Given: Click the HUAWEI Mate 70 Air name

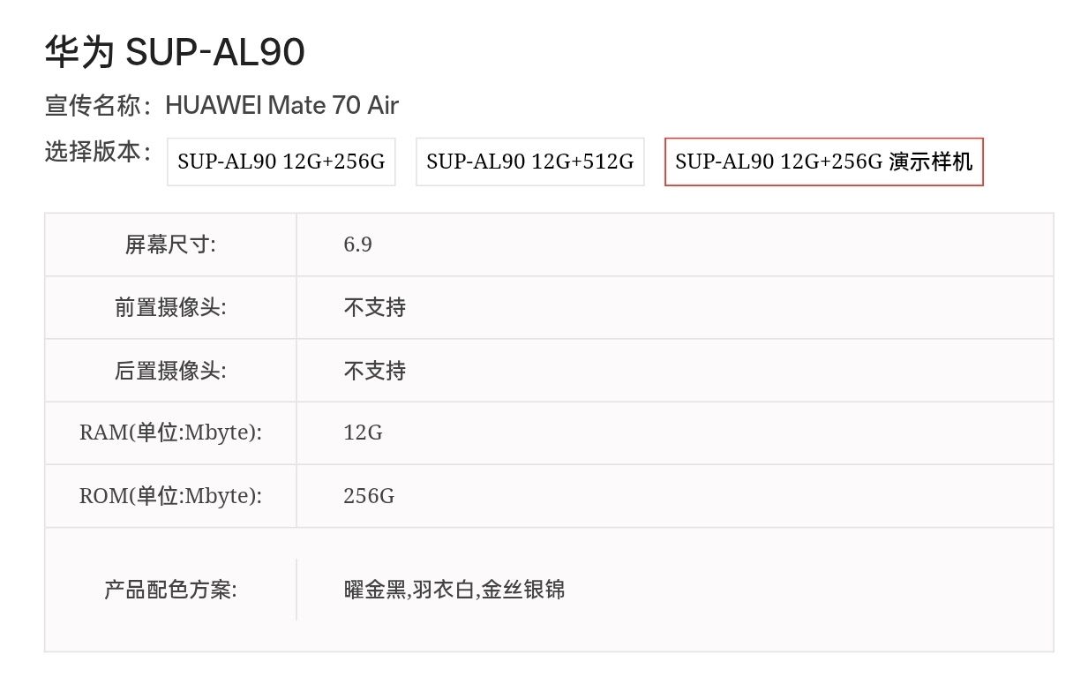Looking at the screenshot, I should pos(281,106).
